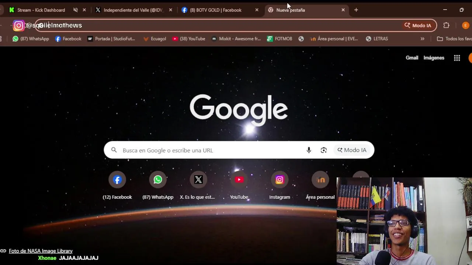The image size is (472, 265).
Task: Open the Facebook shortcut tile
Action: [117, 186]
